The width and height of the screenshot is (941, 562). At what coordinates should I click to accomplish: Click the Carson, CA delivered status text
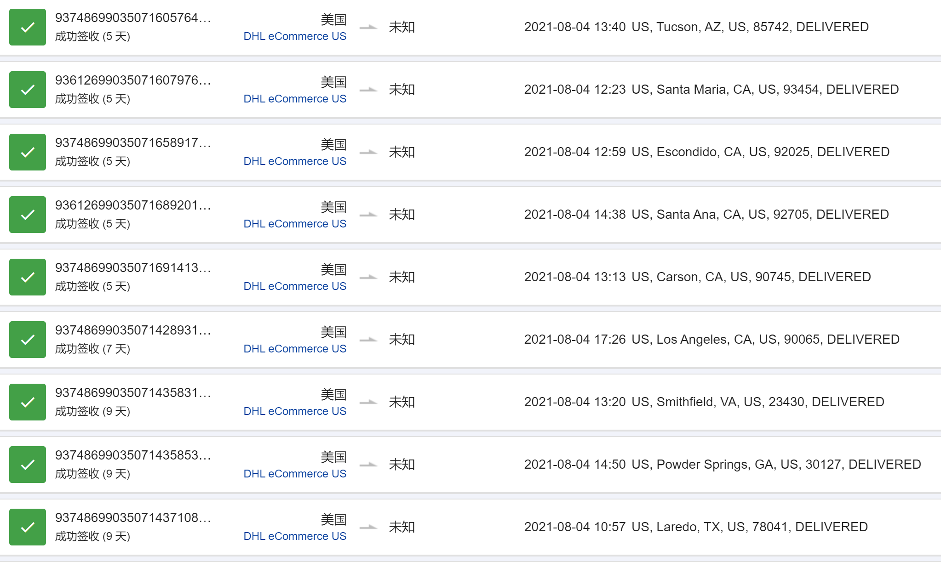[x=751, y=277]
